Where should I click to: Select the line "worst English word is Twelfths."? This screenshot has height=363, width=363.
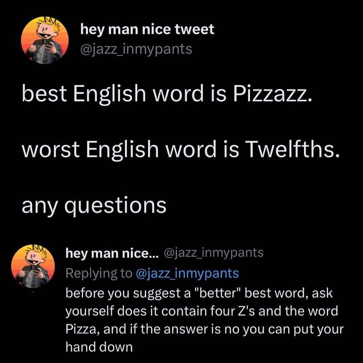pyautogui.click(x=180, y=149)
